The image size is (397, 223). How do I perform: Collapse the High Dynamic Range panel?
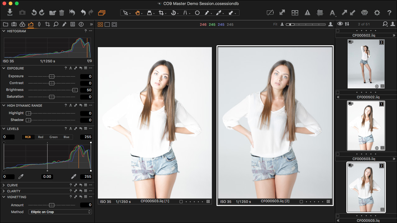pyautogui.click(x=4, y=105)
